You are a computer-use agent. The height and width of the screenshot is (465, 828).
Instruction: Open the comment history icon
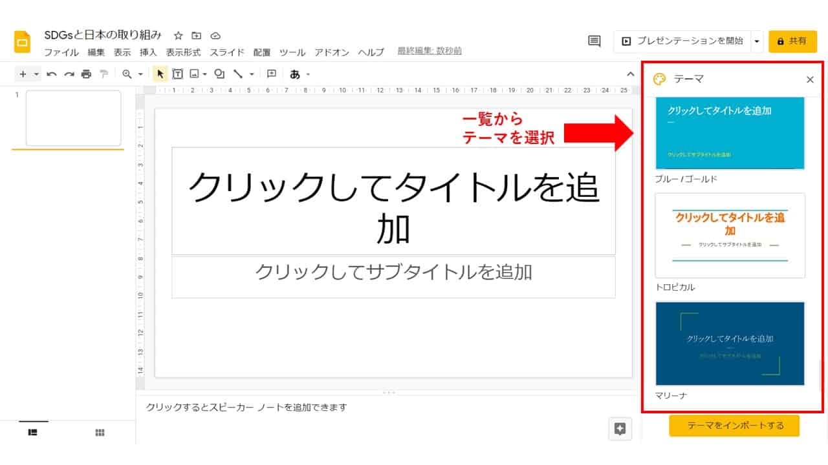tap(594, 41)
